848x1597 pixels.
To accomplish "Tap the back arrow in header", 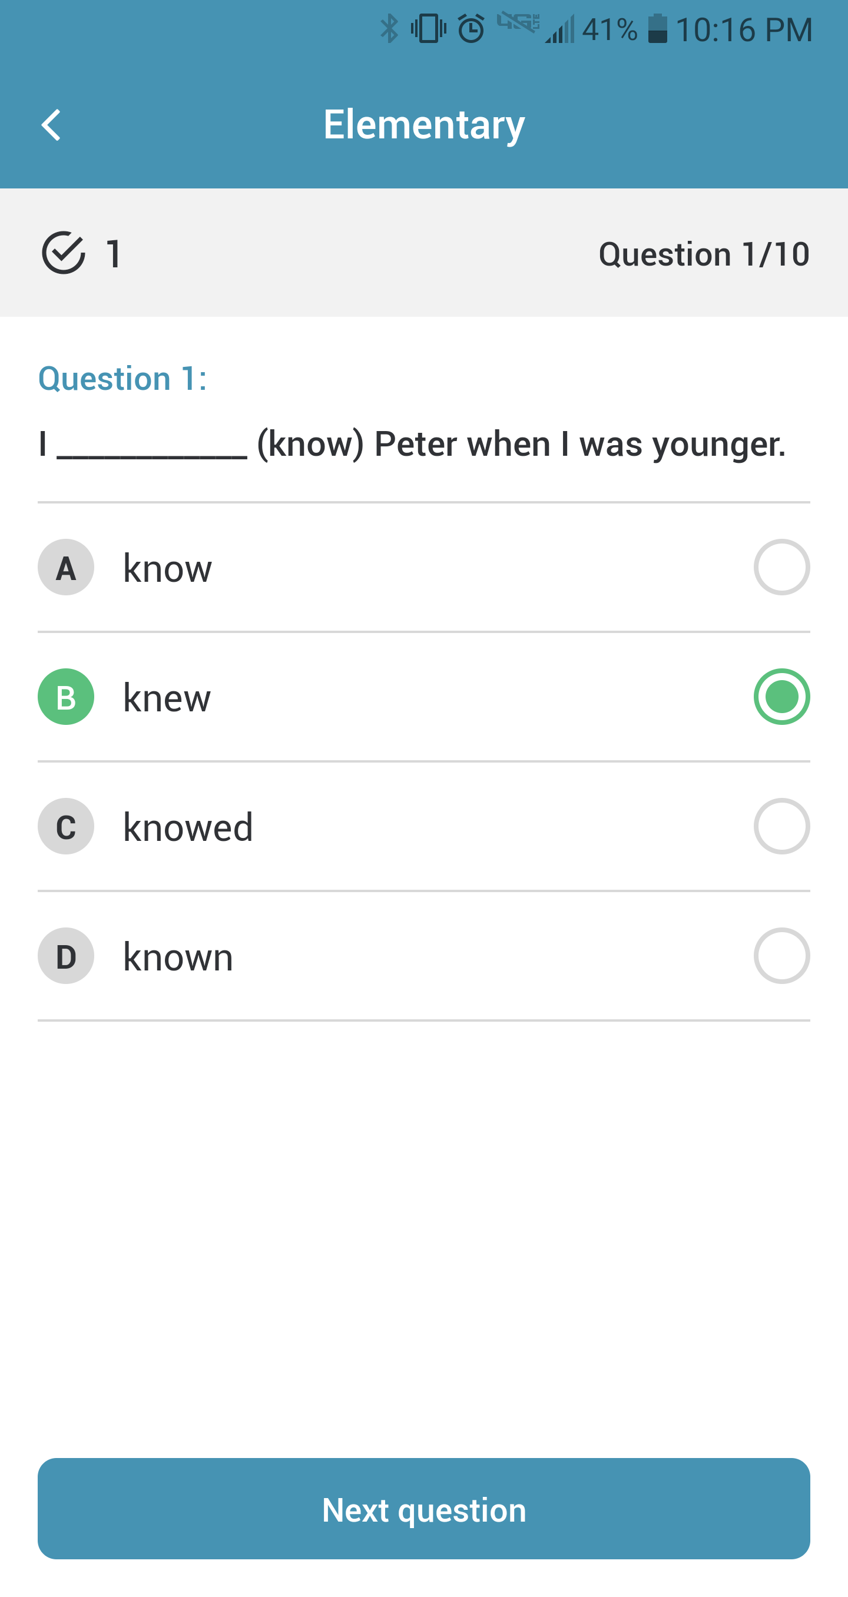I will pos(51,125).
